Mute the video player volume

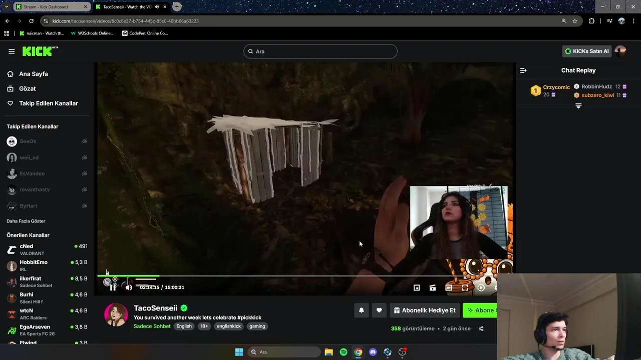(x=129, y=287)
